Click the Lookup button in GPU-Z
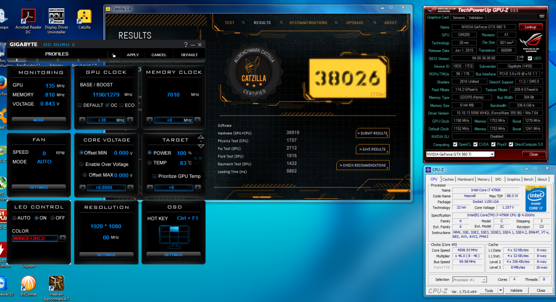The image size is (556, 302). click(530, 27)
